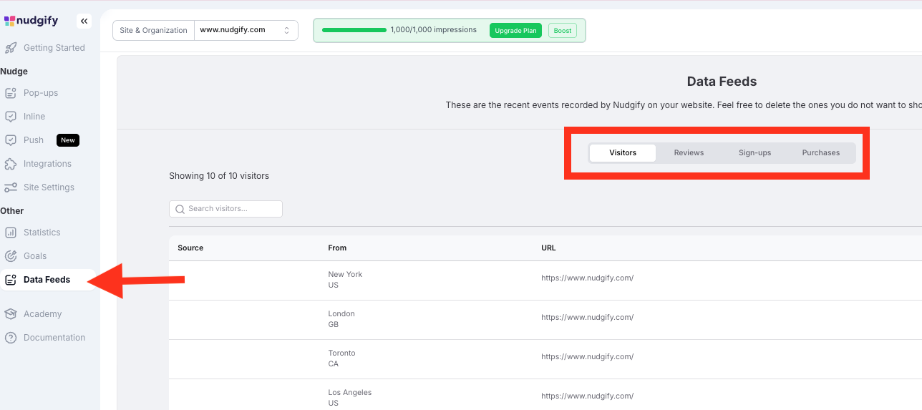Click the Boost button
Screen dimensions: 922x410
pyautogui.click(x=563, y=31)
